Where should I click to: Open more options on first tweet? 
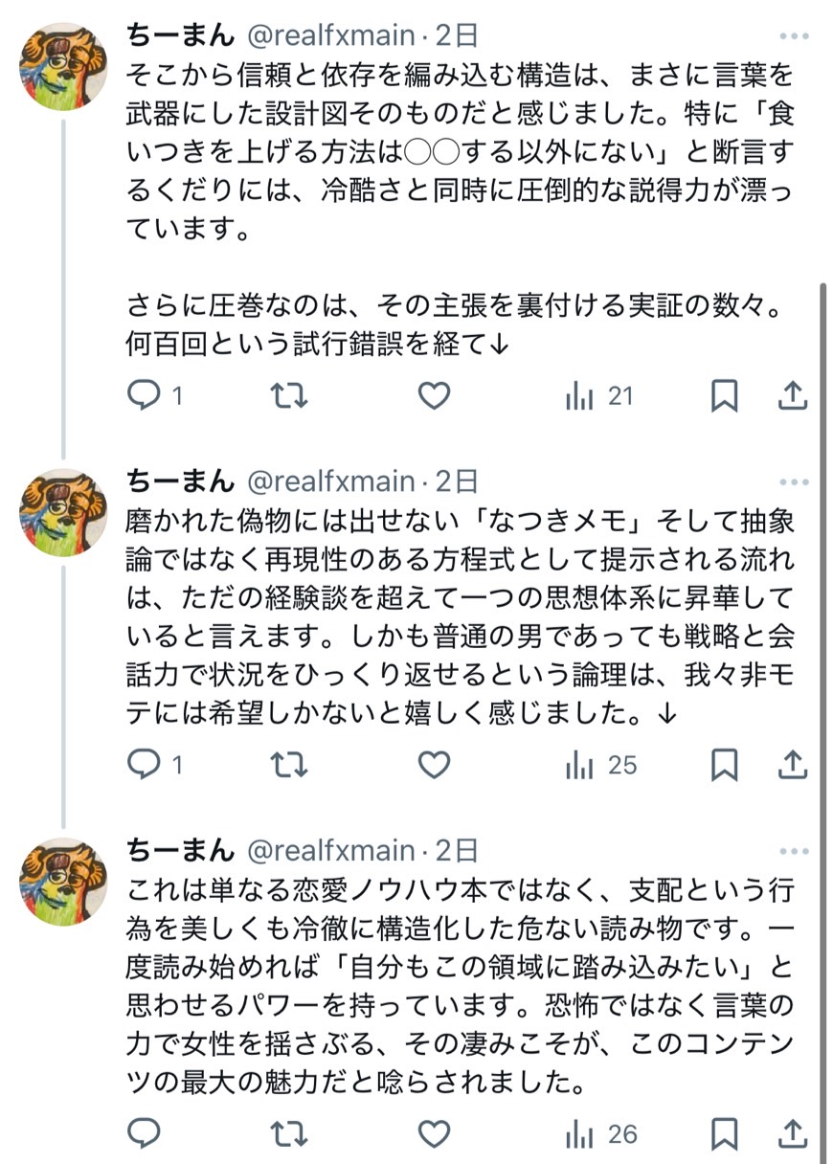tap(794, 37)
